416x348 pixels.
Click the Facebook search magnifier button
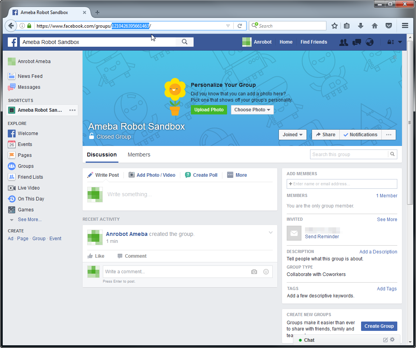coord(185,42)
